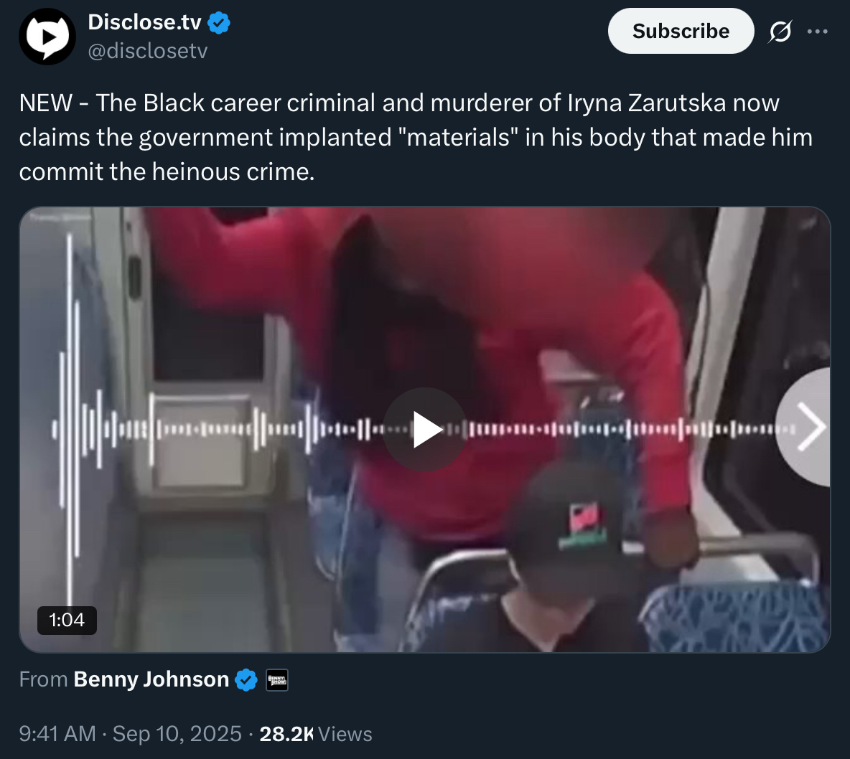Image resolution: width=850 pixels, height=759 pixels.
Task: Click the 1:04 duration badge
Action: tap(67, 620)
